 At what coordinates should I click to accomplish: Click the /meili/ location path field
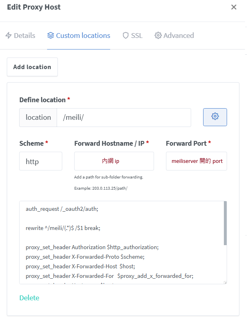124,117
